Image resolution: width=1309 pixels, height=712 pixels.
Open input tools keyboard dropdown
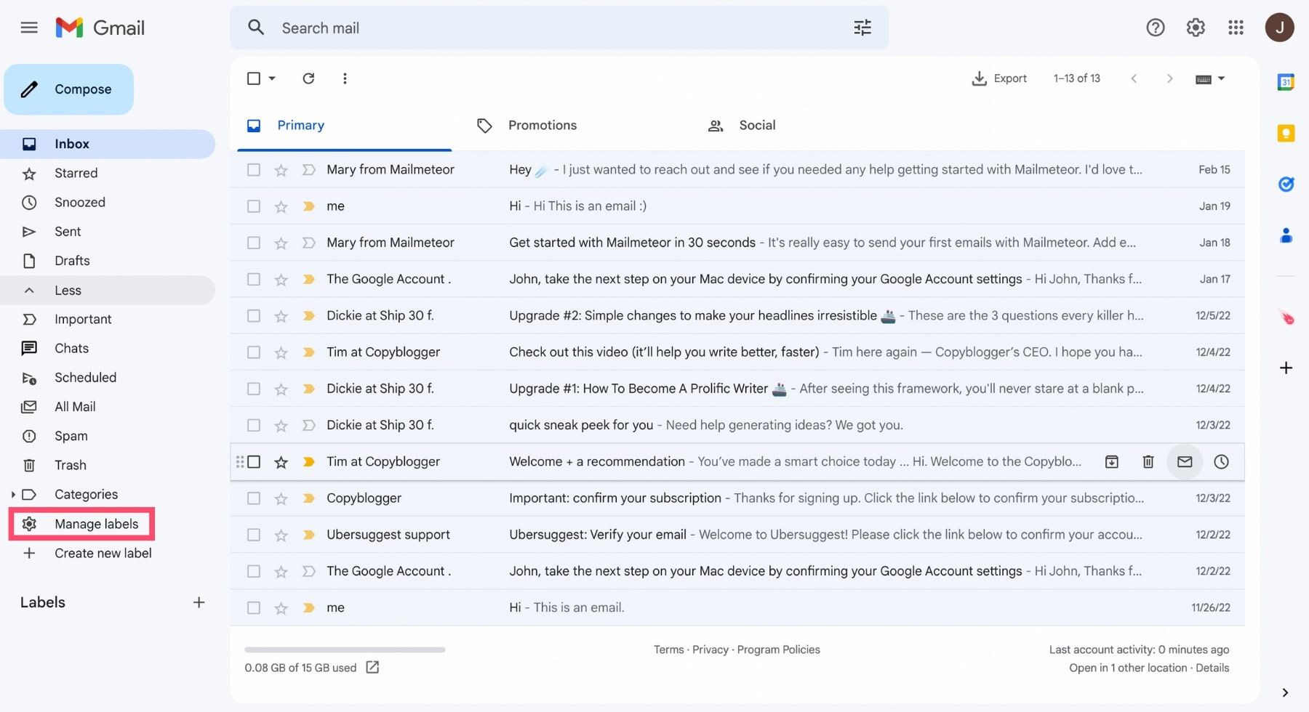coord(1210,78)
